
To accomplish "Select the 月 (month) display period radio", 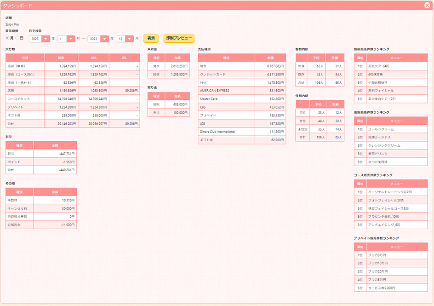I will point(7,38).
